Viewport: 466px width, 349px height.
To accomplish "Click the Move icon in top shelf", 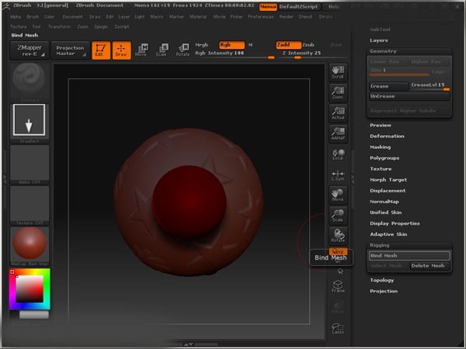I will tap(141, 50).
